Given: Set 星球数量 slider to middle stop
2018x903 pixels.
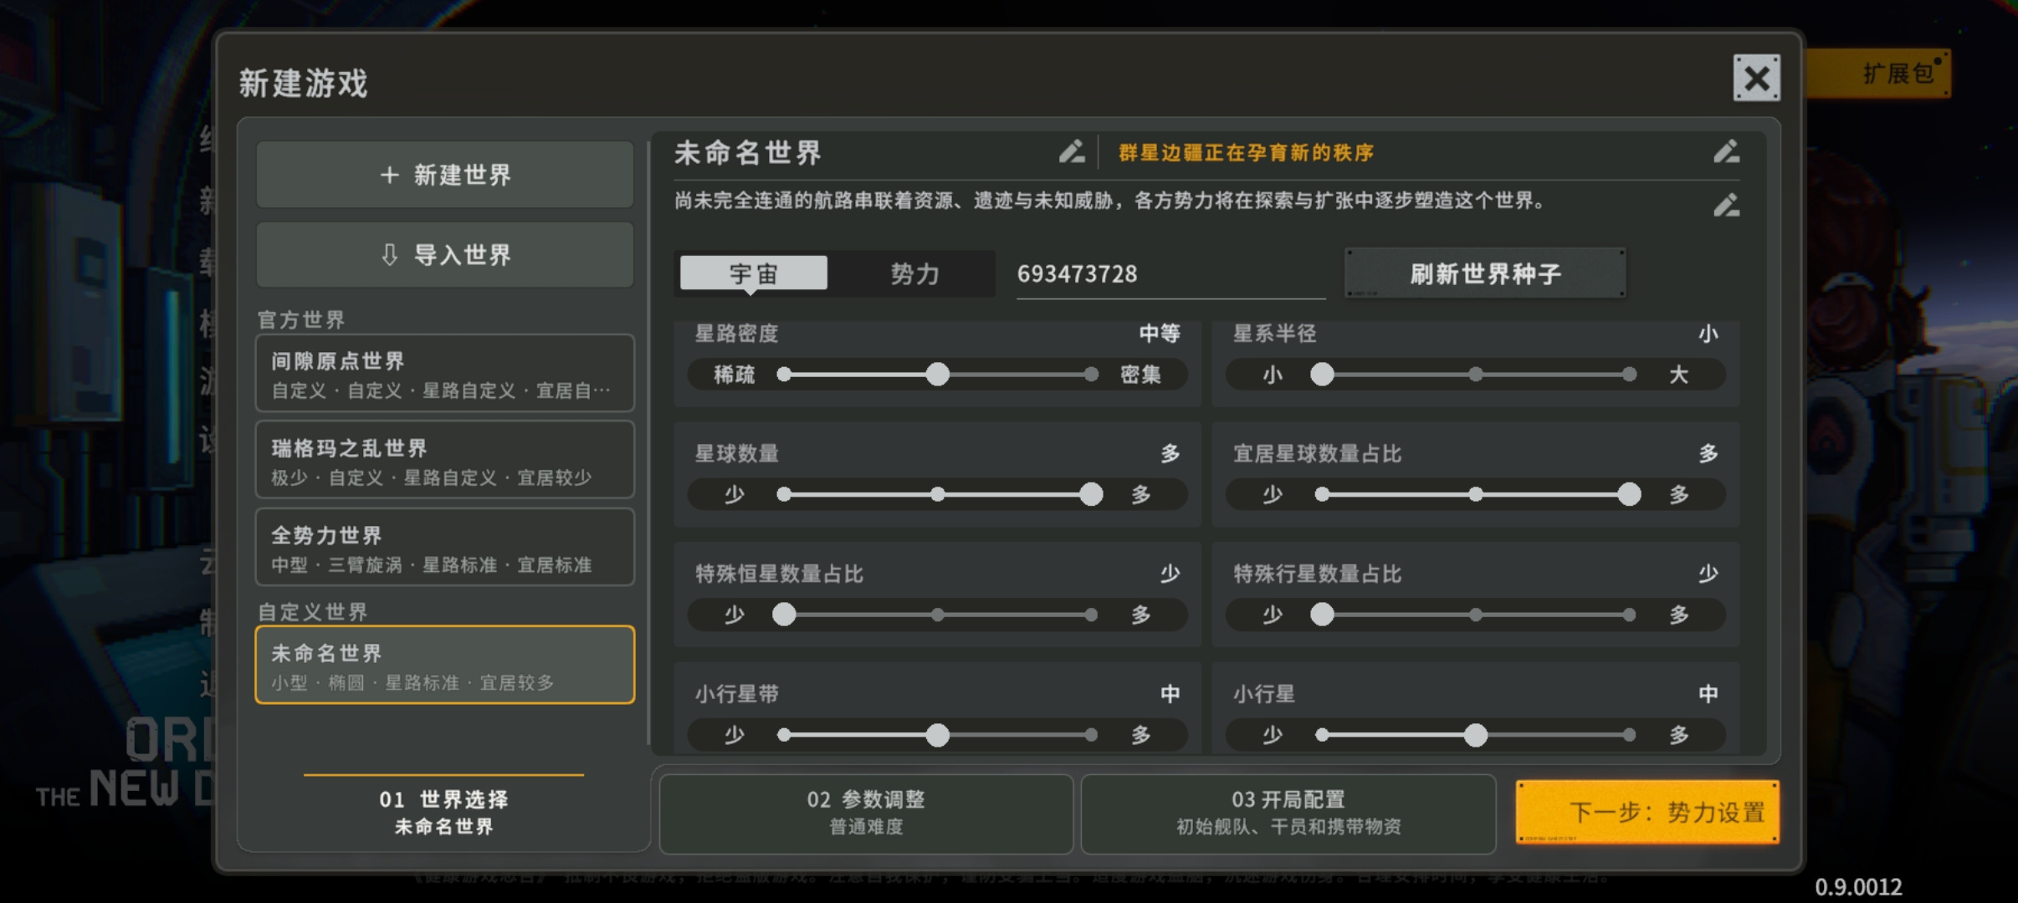Looking at the screenshot, I should click(x=938, y=494).
